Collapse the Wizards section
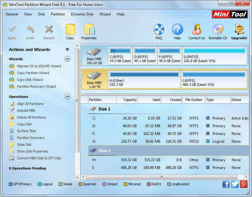This screenshot has width=252, height=197. (67, 59)
